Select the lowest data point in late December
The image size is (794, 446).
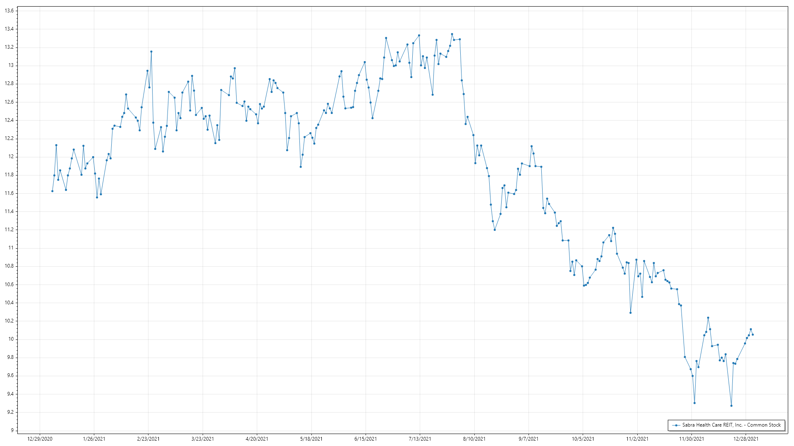(731, 406)
